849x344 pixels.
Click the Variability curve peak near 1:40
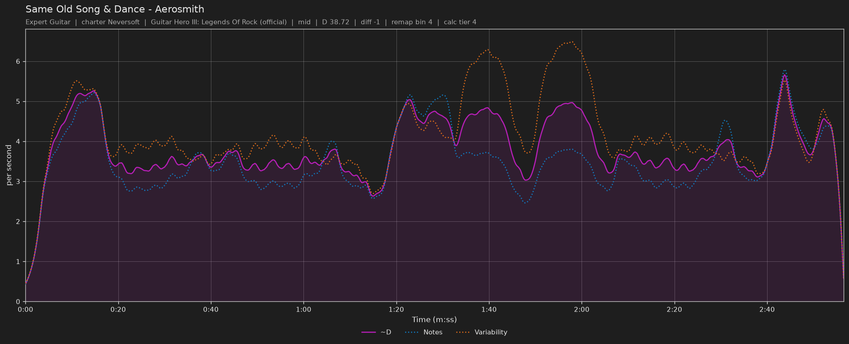[488, 49]
